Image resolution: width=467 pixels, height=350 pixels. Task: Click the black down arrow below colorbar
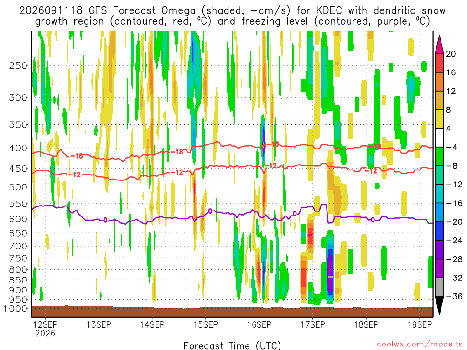[x=439, y=306]
